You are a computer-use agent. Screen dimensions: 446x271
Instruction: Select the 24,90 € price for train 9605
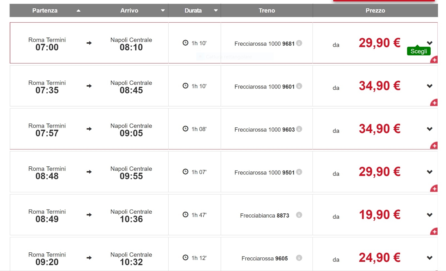click(379, 258)
